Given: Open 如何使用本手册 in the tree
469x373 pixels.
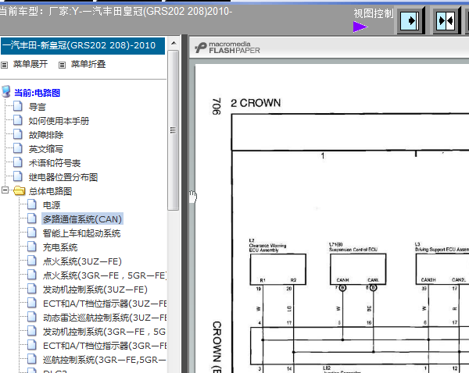Looking at the screenshot, I should [59, 121].
